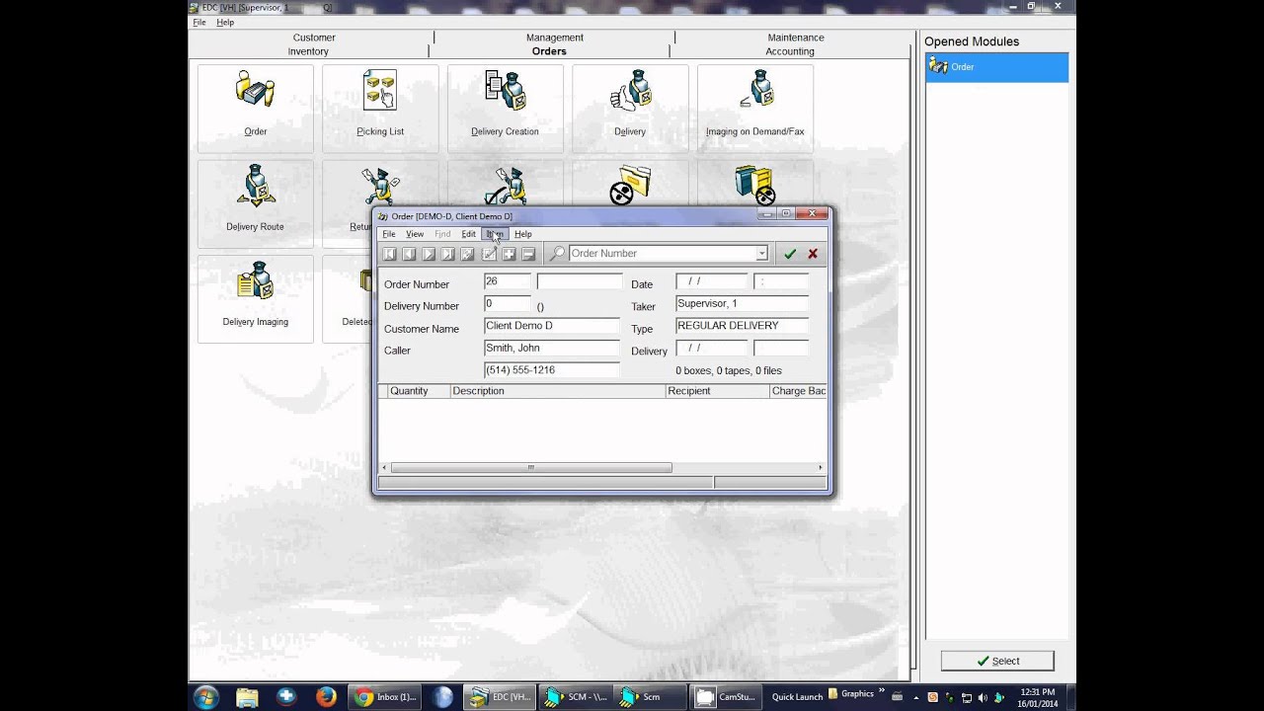
Task: Switch to the Accounting tab
Action: 790,51
